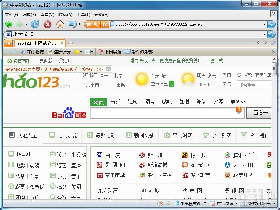
Task: Click the blue Go arrow button
Action: point(272,24)
